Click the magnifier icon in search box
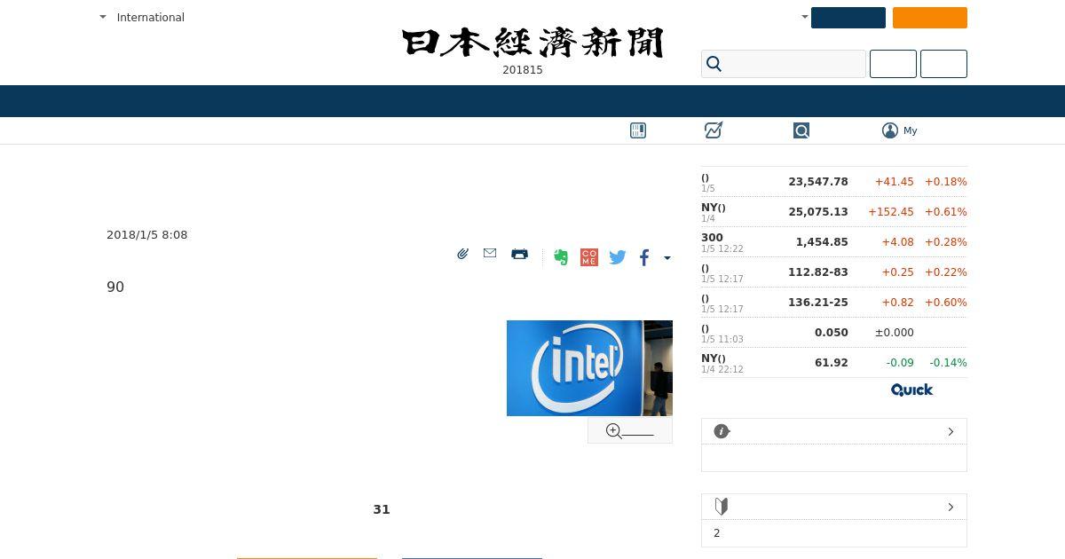1065x559 pixels. pyautogui.click(x=714, y=64)
